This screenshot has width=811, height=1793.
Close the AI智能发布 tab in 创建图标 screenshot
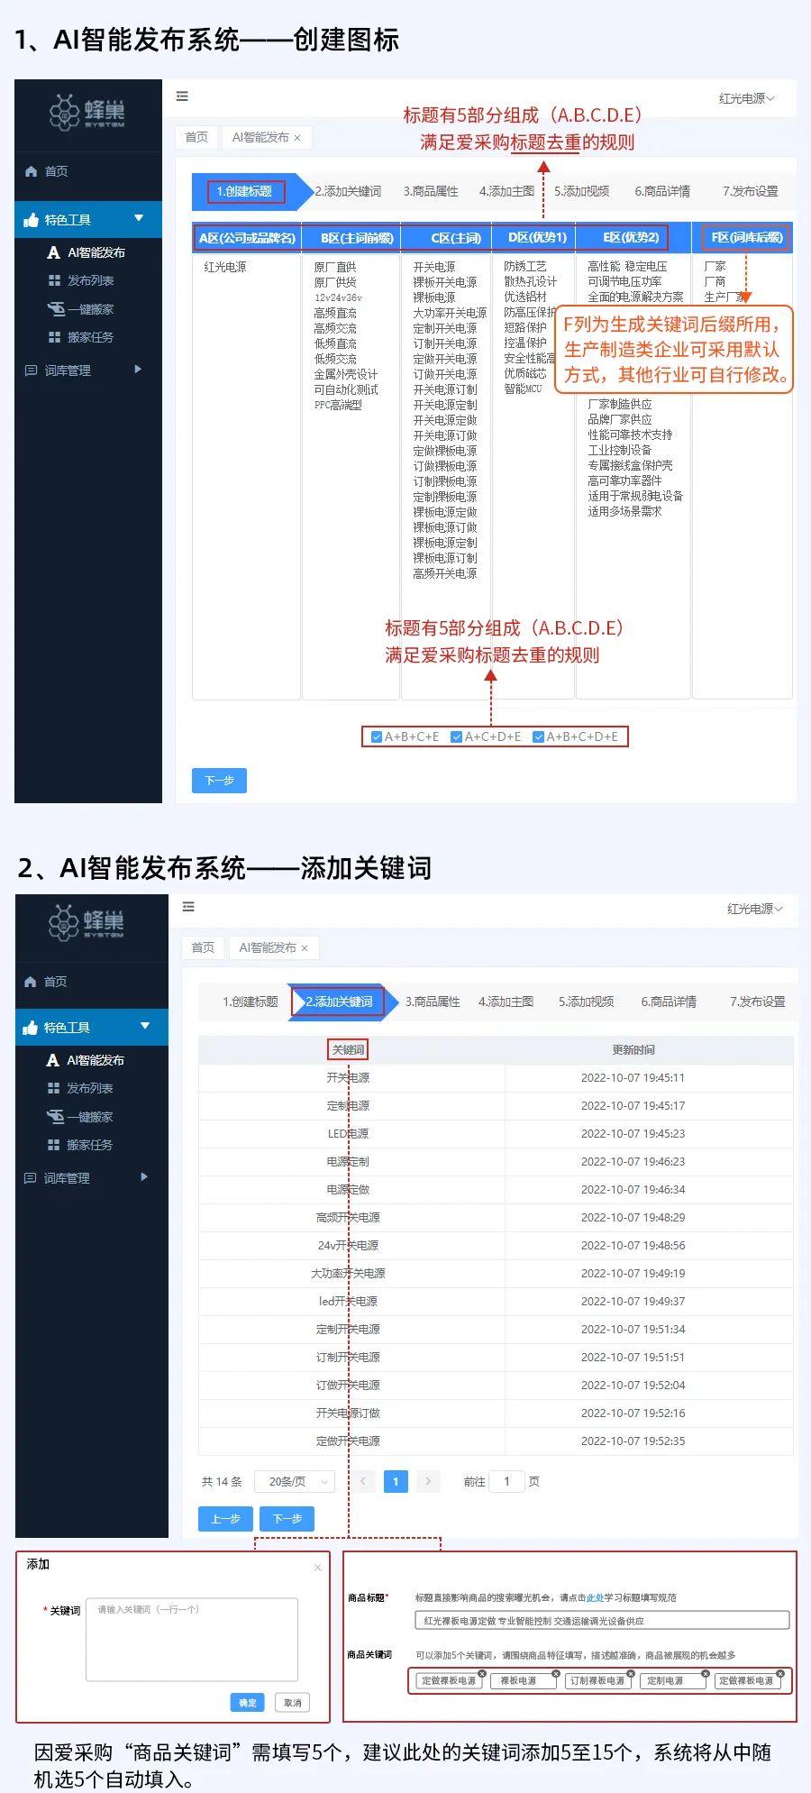[x=297, y=138]
